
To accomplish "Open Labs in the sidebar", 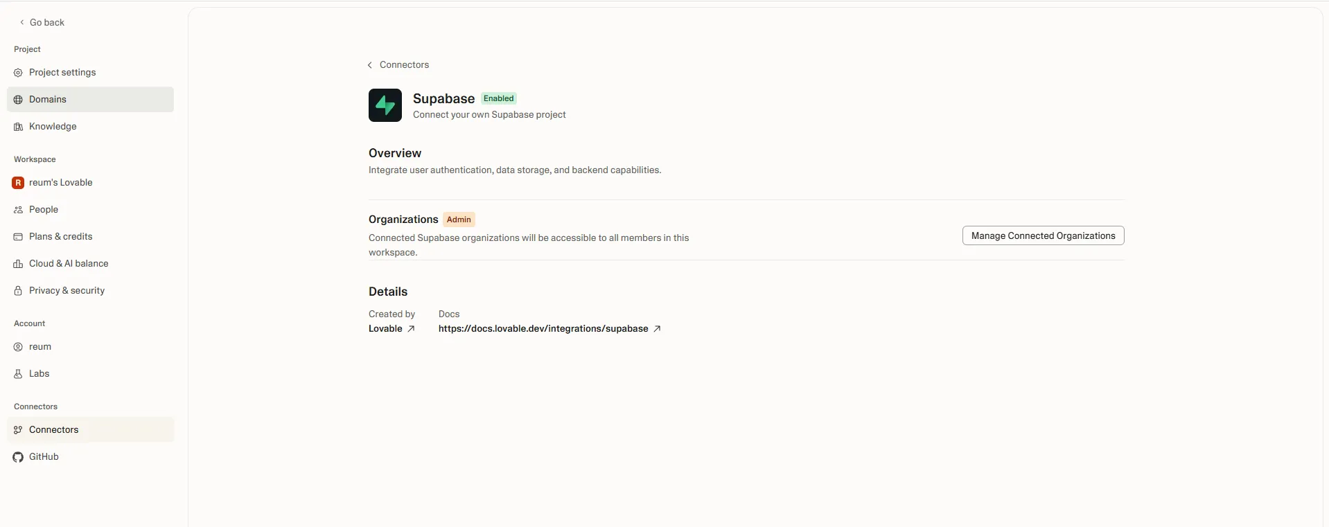I will 90,374.
